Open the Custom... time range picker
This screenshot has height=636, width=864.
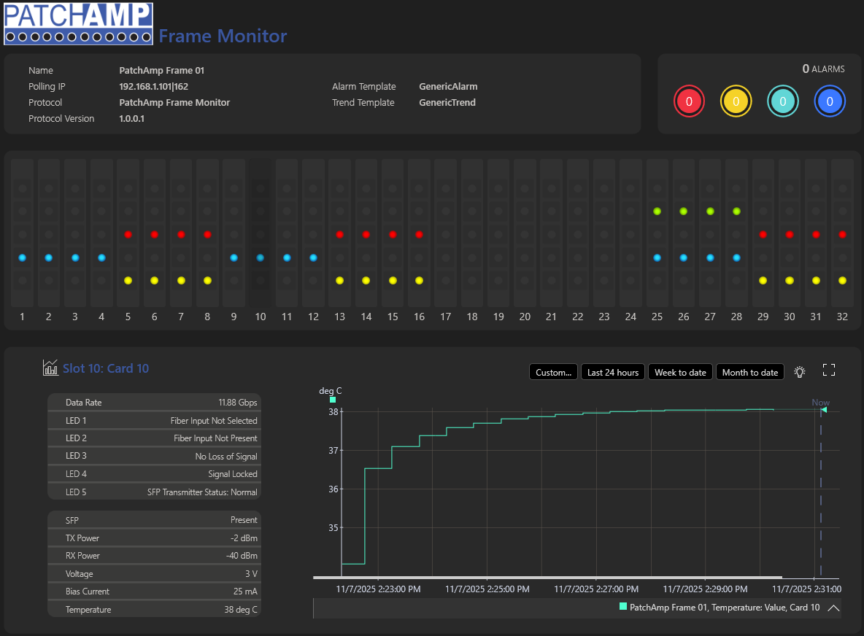click(x=553, y=372)
